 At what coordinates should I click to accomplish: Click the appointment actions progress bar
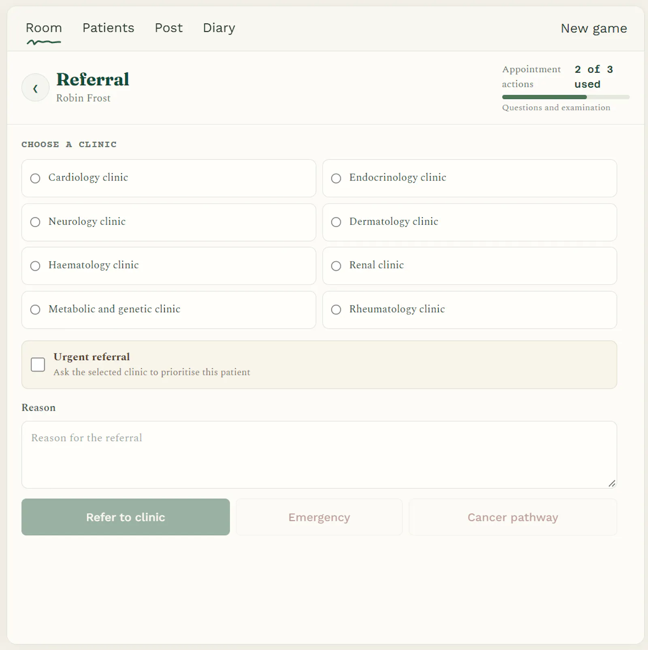pos(566,97)
